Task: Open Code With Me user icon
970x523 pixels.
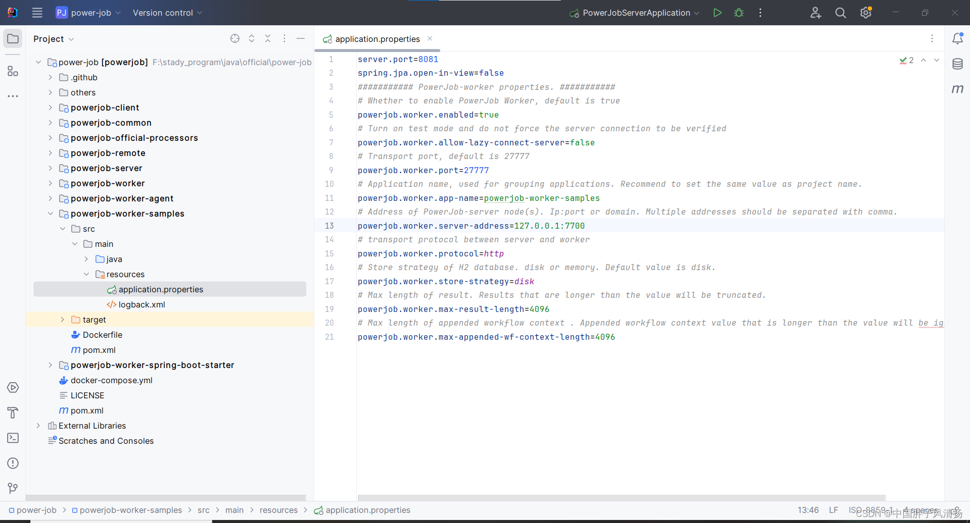Action: (x=815, y=13)
